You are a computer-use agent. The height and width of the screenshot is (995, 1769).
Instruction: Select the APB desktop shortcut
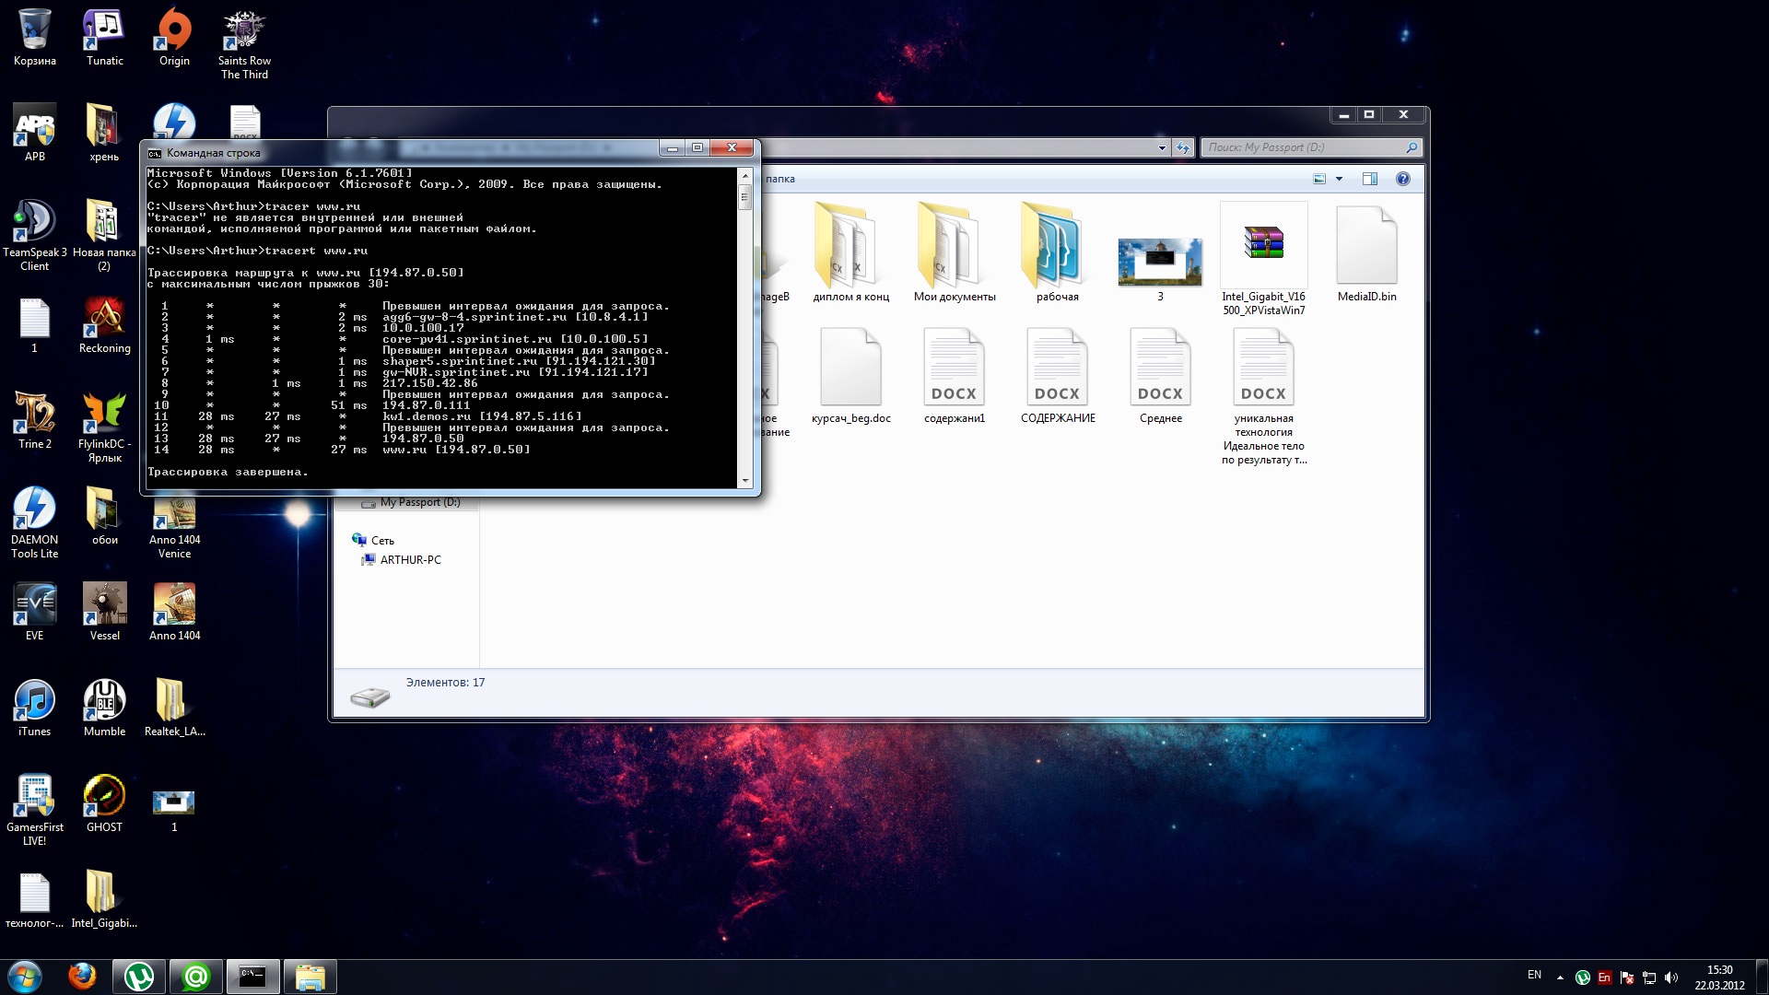(x=34, y=133)
